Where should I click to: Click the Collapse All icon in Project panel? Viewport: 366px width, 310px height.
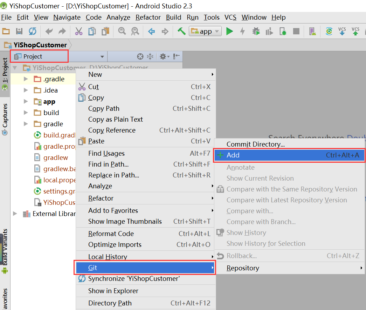click(150, 56)
